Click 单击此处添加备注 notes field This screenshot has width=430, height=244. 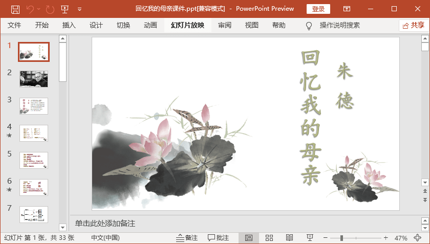pyautogui.click(x=105, y=224)
